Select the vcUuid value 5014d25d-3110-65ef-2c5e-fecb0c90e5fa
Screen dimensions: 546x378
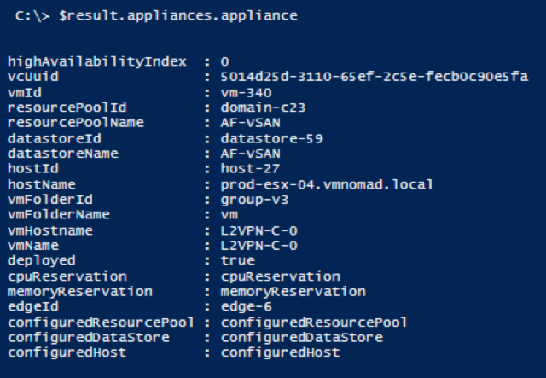[375, 76]
